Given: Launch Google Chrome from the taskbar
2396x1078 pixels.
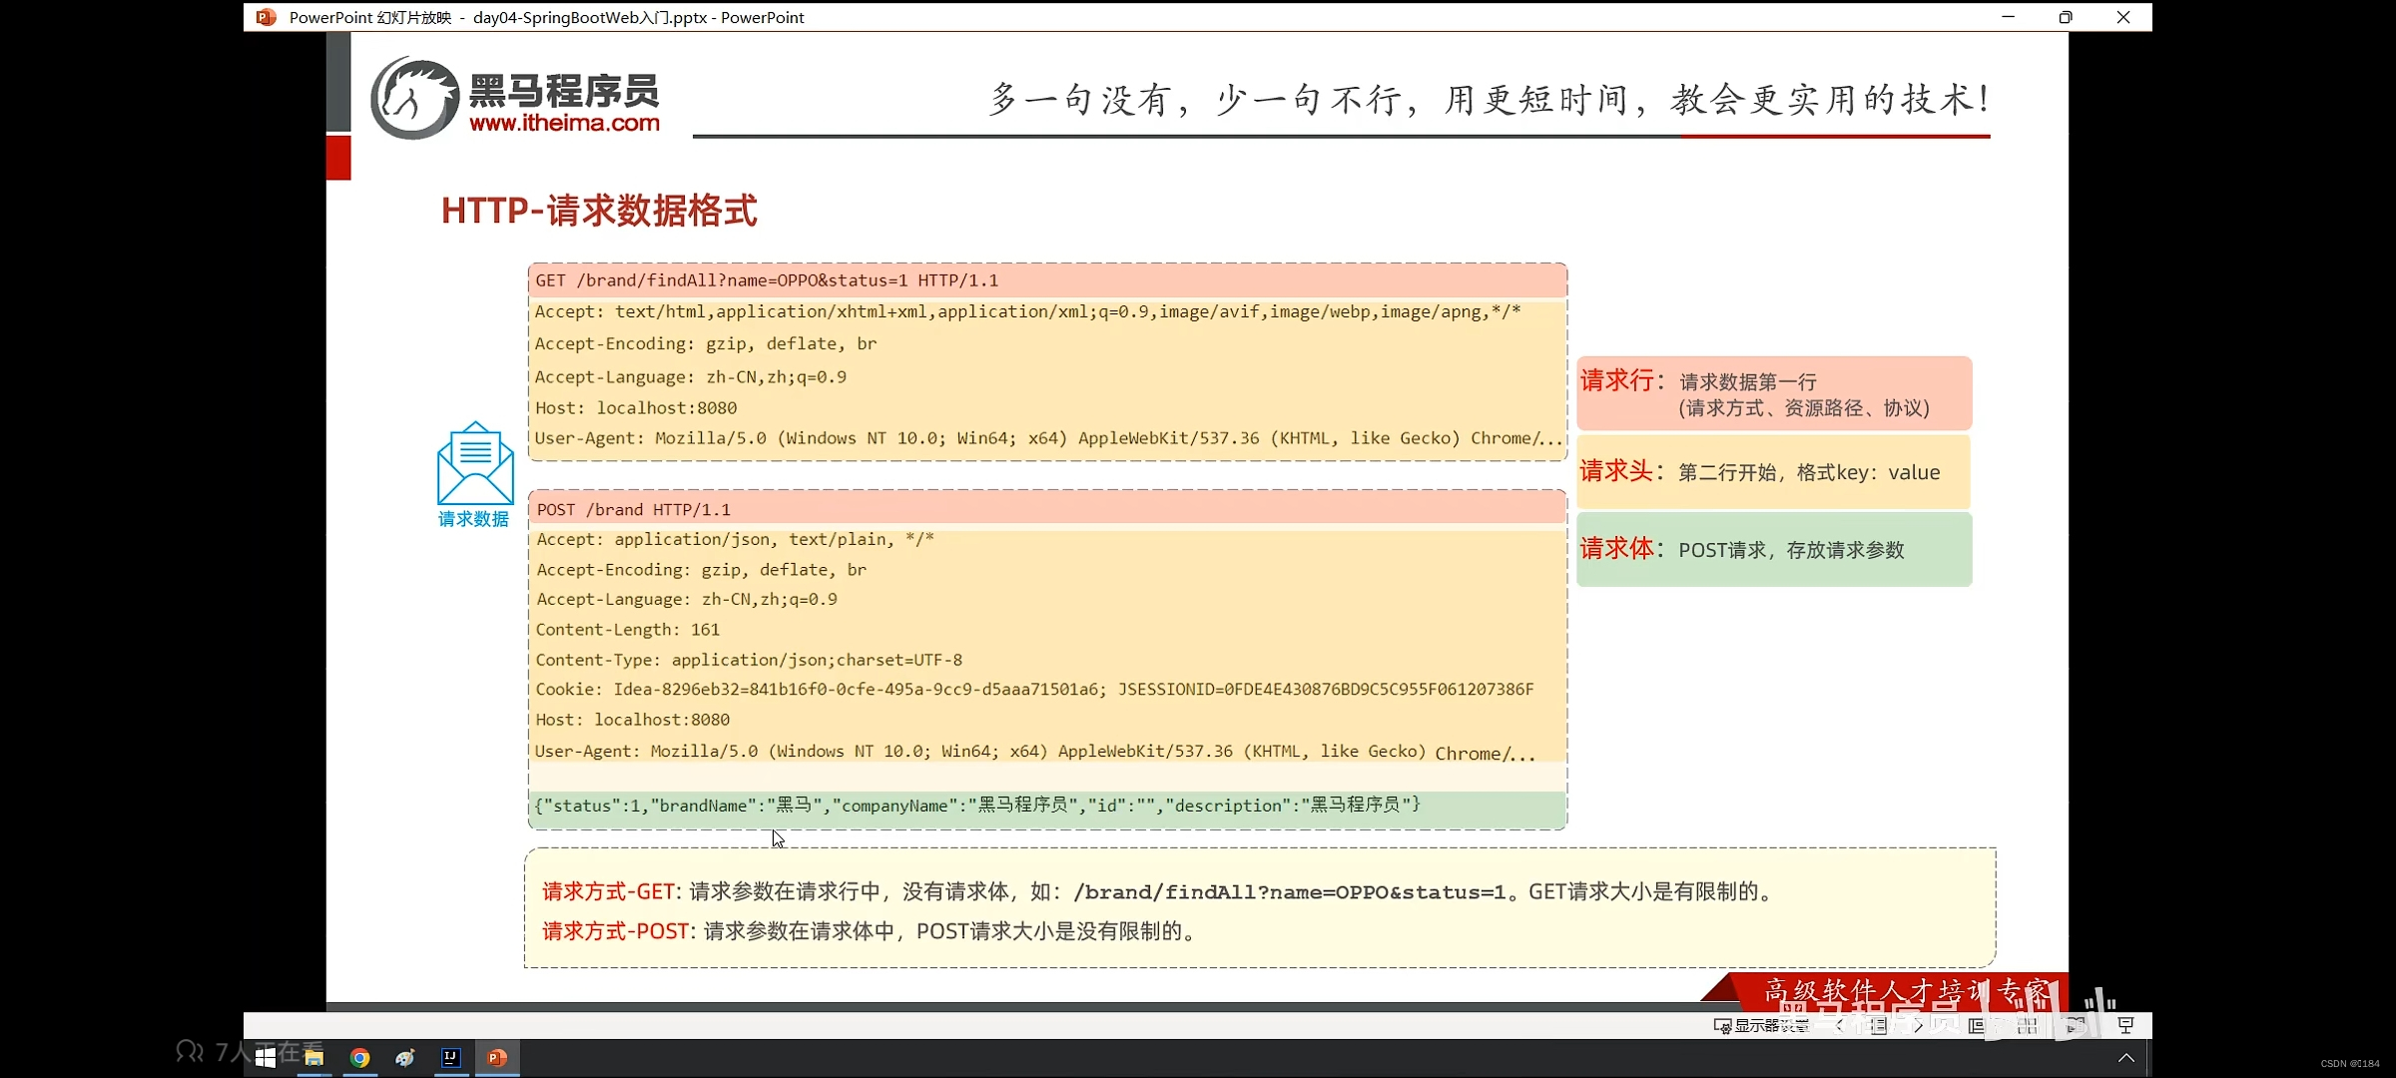Looking at the screenshot, I should 359,1059.
